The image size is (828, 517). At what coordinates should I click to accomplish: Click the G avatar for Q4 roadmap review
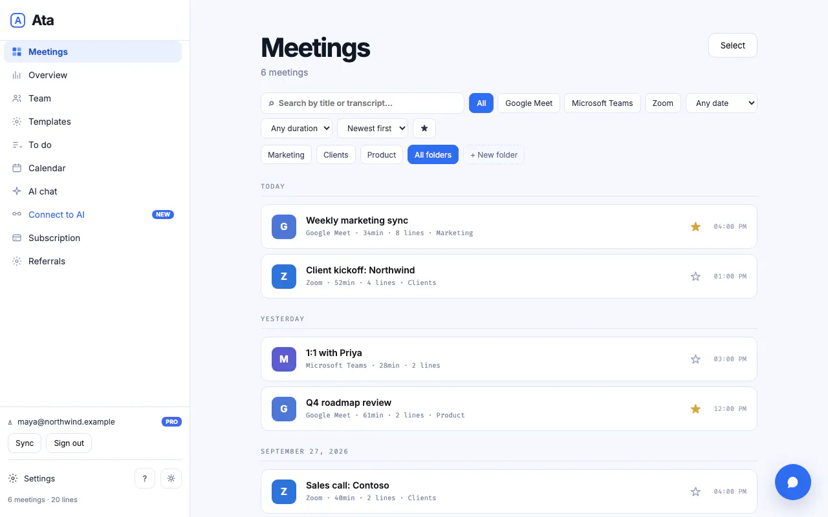click(284, 409)
